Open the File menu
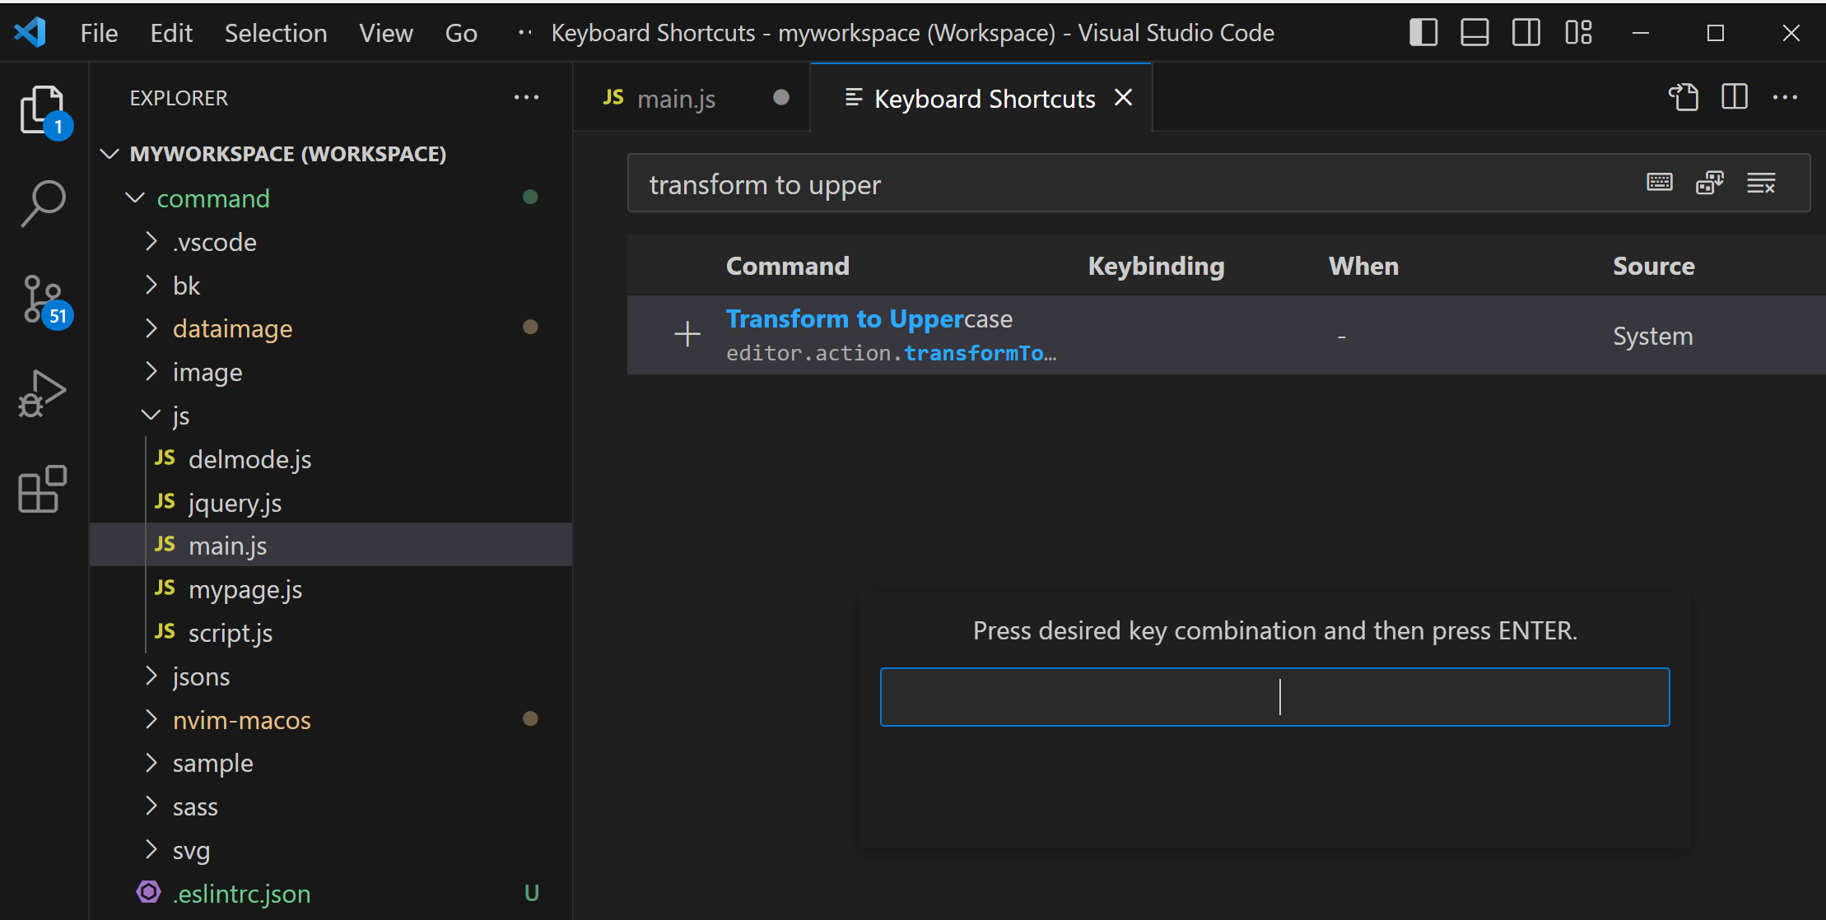 (100, 33)
